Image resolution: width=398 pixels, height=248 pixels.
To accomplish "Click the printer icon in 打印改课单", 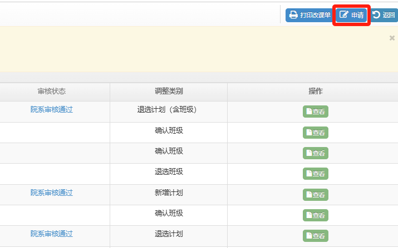I will coord(293,14).
